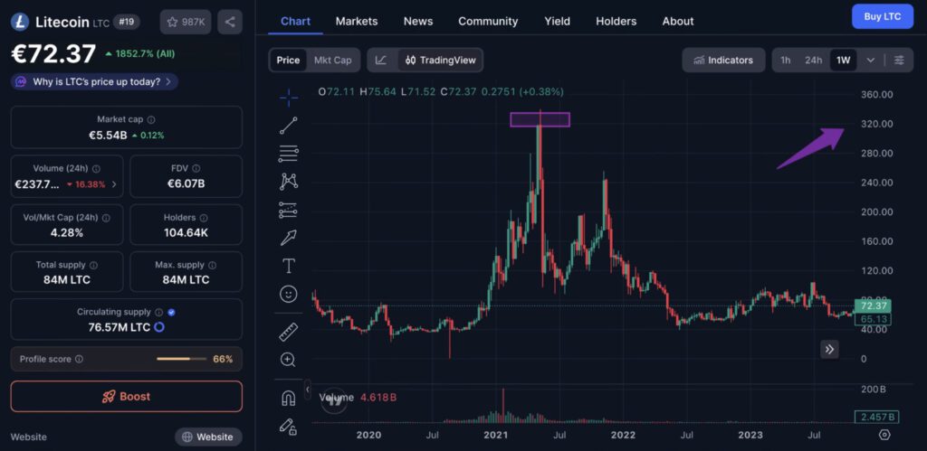Expand the time interval dropdown chevron
927x451 pixels.
(871, 61)
